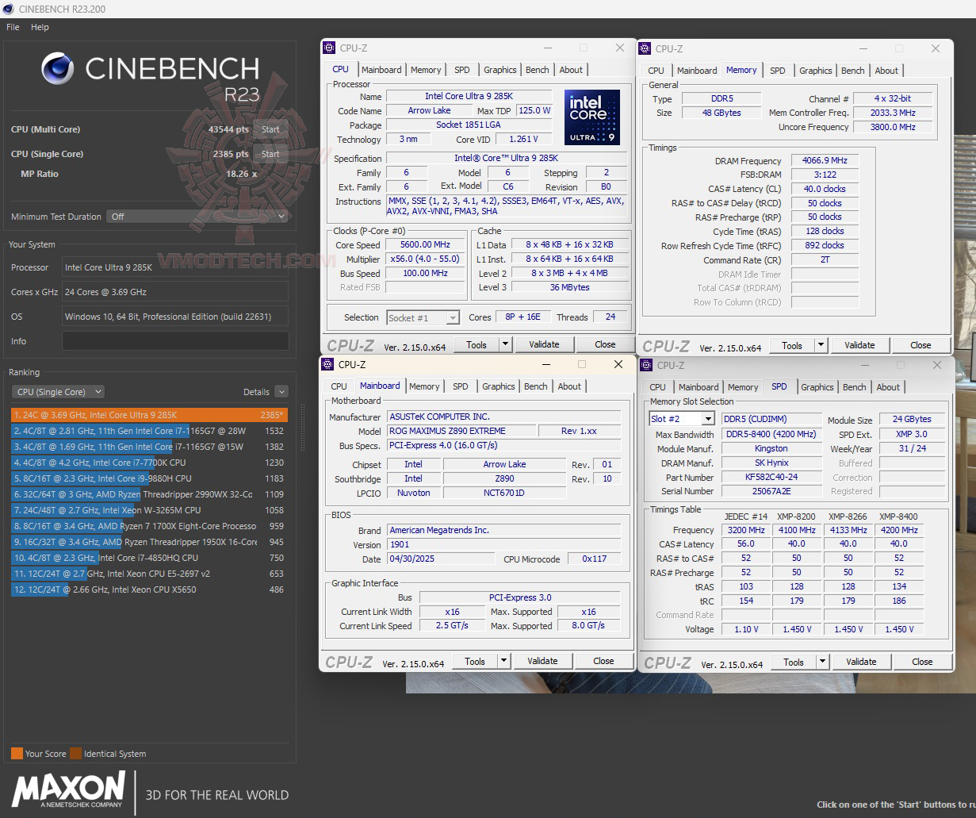Click the DRAM Frequency 4066.9 MHz value
The image size is (976, 818).
[825, 160]
